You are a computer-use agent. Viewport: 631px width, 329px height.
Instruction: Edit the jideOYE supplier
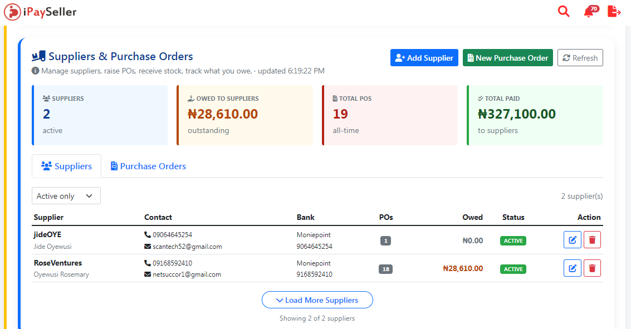pos(573,240)
